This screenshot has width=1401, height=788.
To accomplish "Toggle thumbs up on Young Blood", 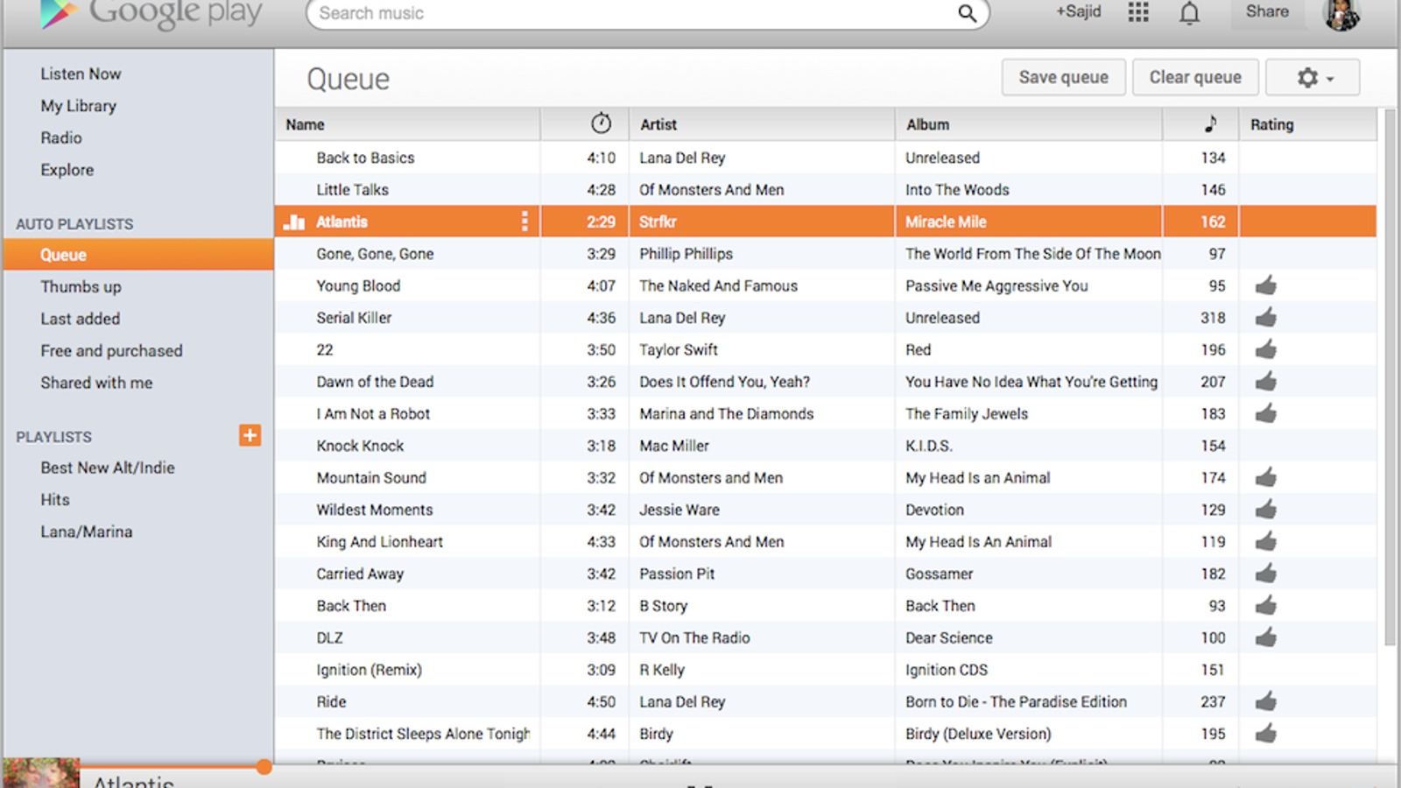I will (1265, 285).
